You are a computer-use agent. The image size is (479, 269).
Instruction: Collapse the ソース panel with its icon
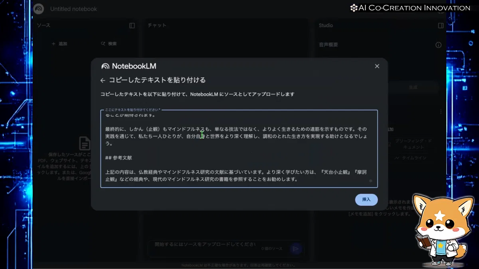coord(132,26)
